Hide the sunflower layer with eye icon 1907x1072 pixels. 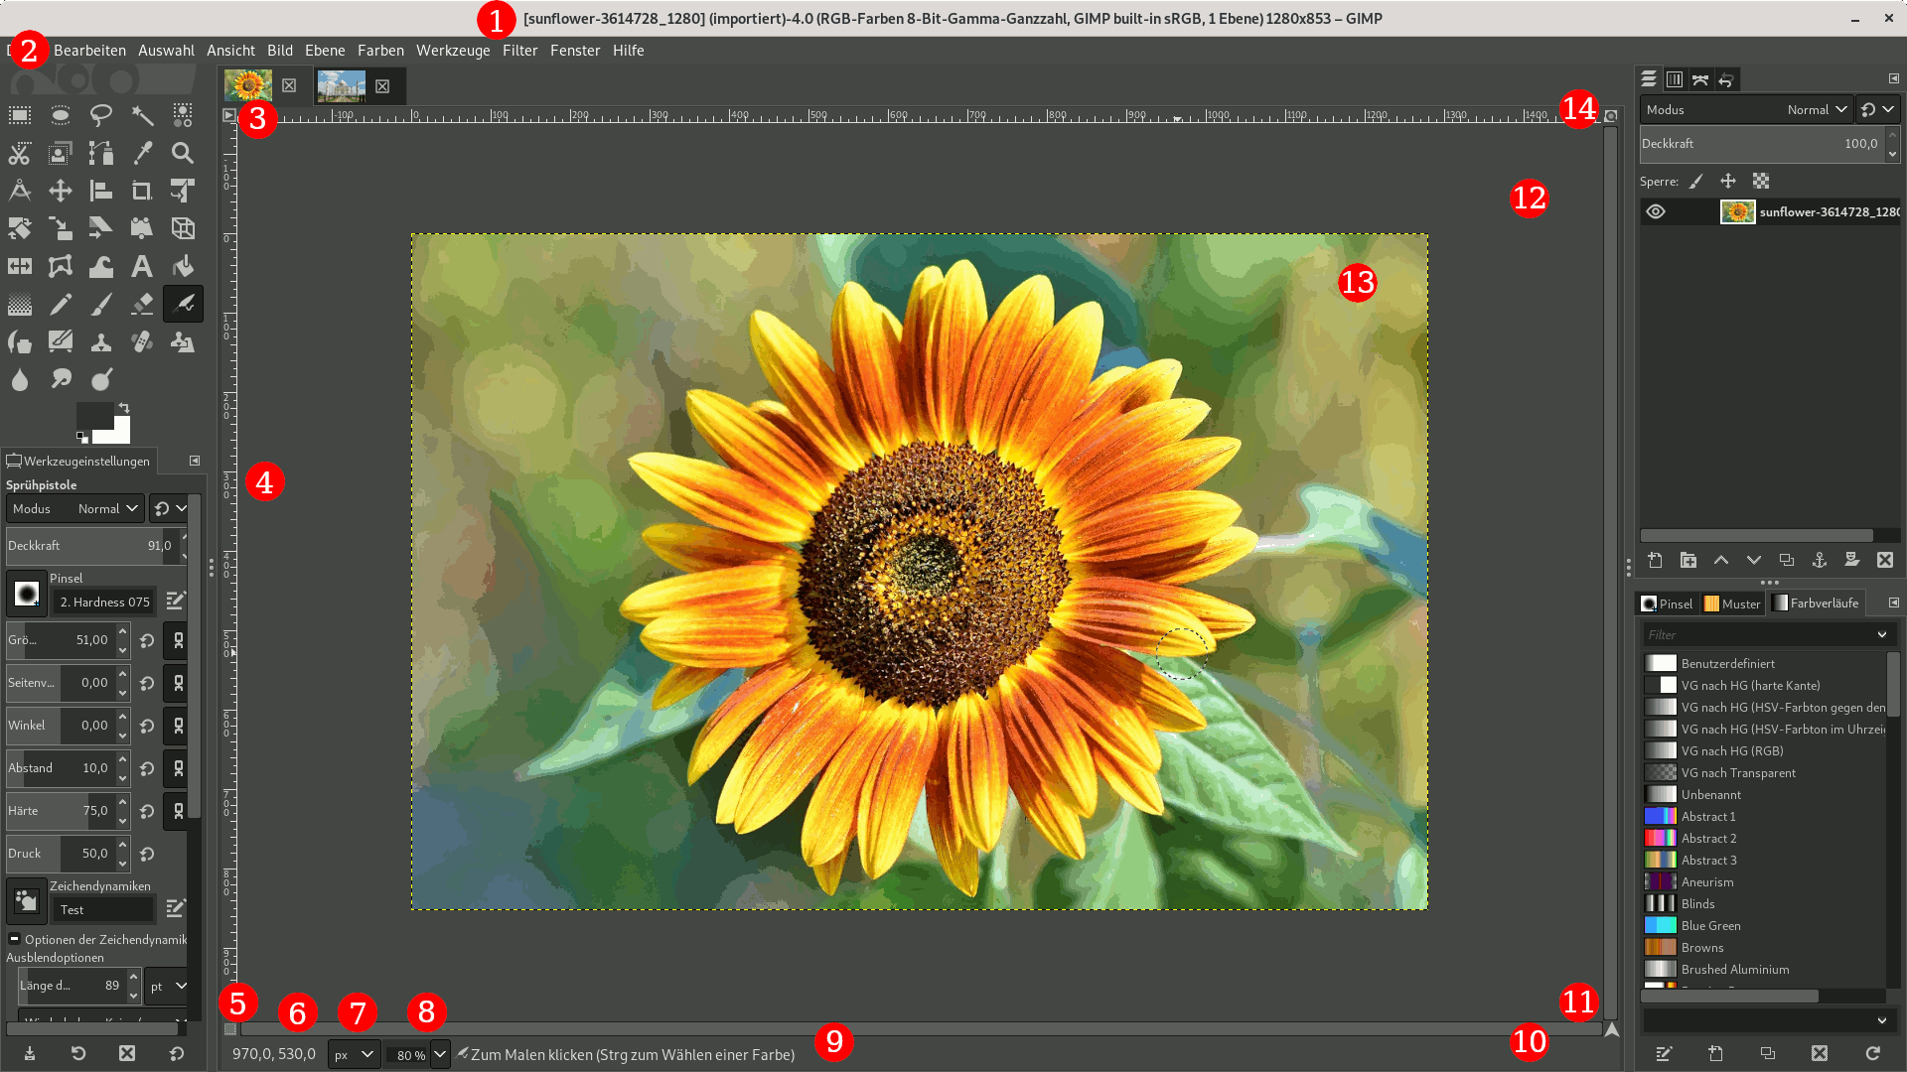[1655, 211]
